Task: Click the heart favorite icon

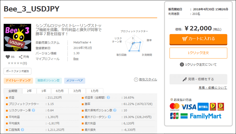Action: click(x=8, y=57)
